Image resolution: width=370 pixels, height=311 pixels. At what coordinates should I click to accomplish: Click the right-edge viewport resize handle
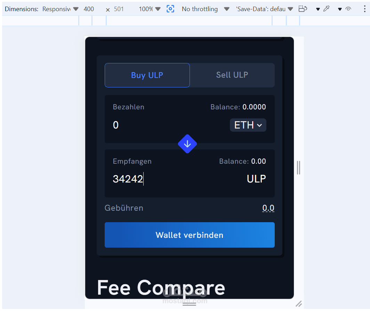[298, 168]
